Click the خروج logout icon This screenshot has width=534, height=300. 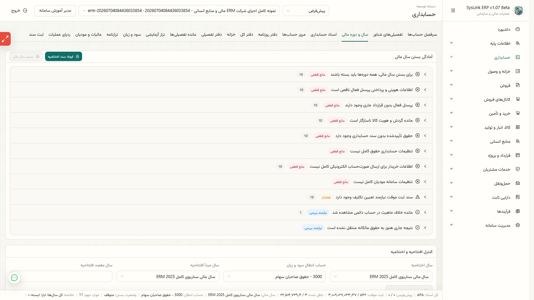click(25, 11)
